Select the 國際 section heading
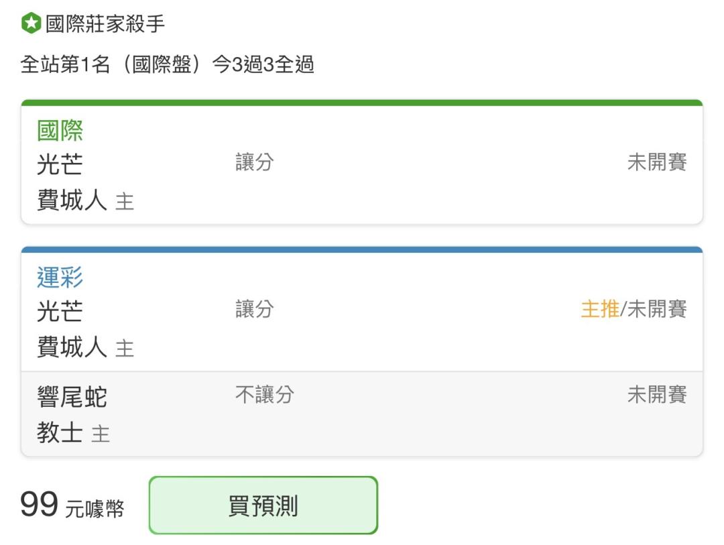 tap(60, 130)
